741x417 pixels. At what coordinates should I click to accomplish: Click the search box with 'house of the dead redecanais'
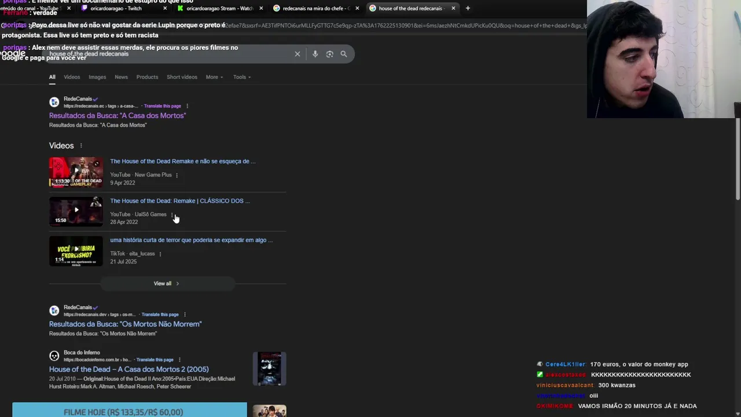[168, 54]
